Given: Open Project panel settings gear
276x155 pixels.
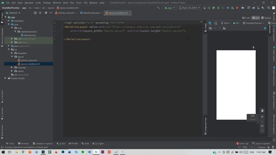Looking at the screenshot, I should click(x=46, y=13).
